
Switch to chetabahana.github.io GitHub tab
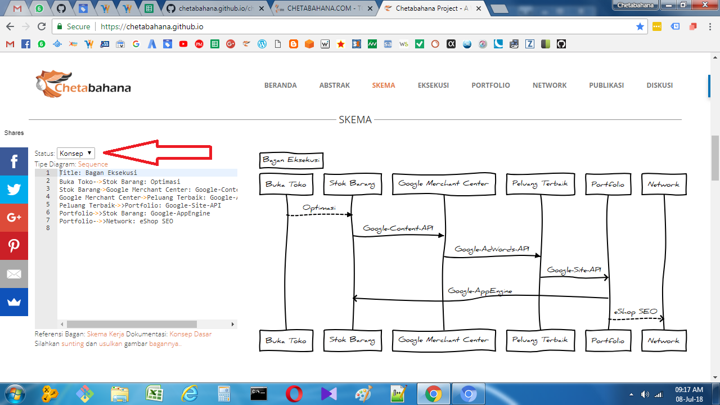[x=217, y=8]
